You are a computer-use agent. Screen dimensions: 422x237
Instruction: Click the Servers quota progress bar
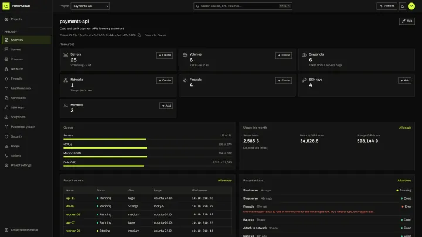[148, 139]
